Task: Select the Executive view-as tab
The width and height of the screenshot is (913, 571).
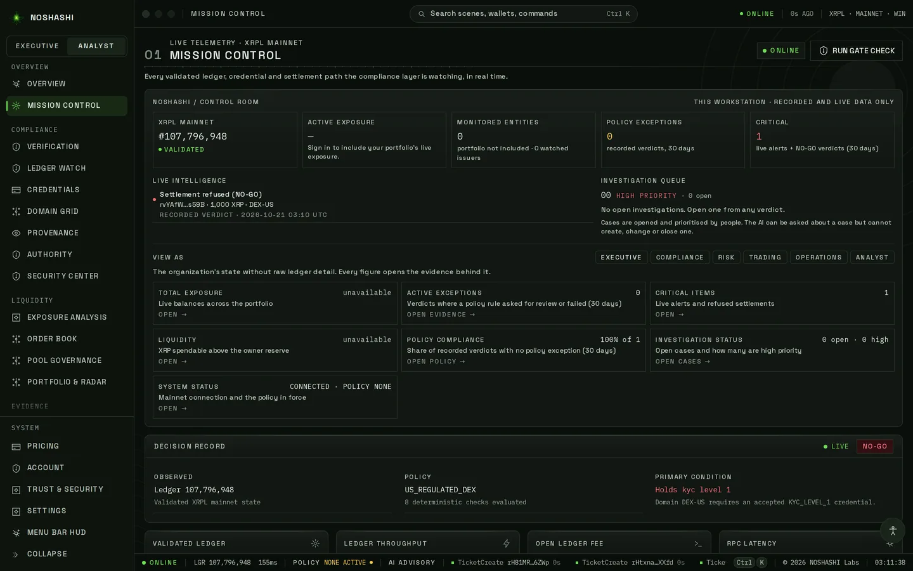Action: click(x=621, y=258)
